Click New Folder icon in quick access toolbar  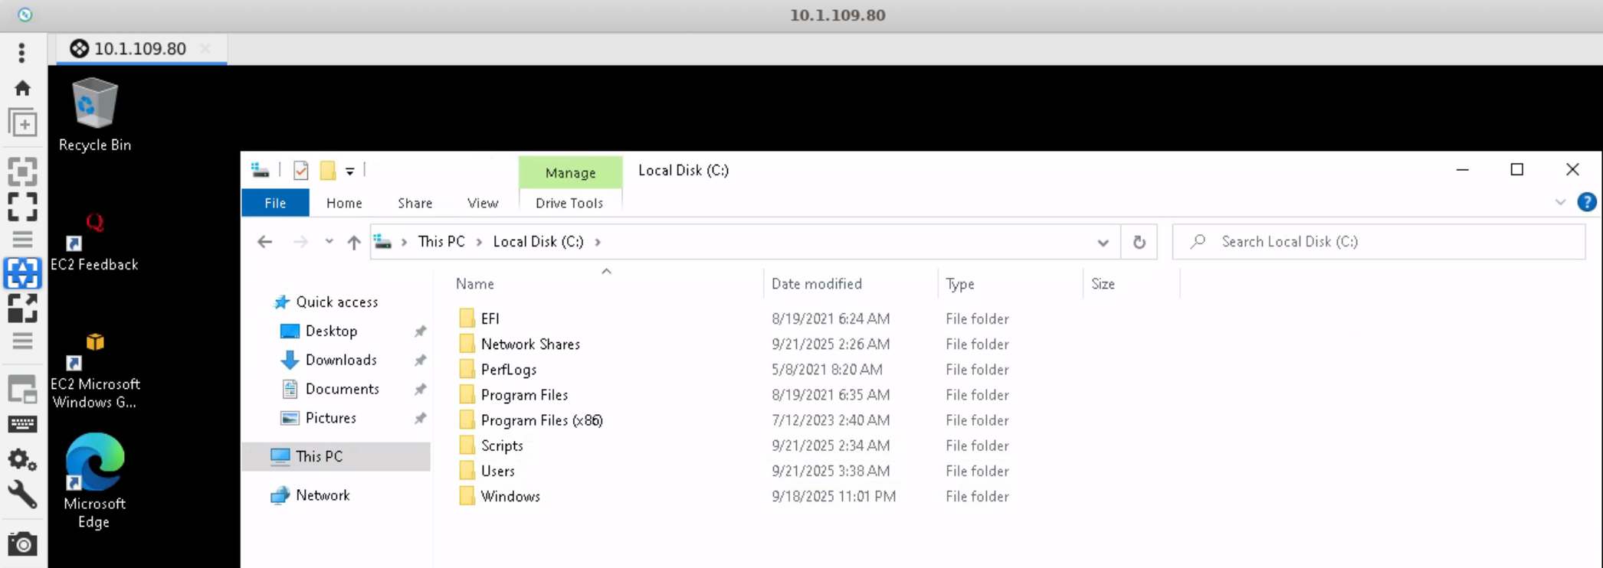click(x=328, y=171)
